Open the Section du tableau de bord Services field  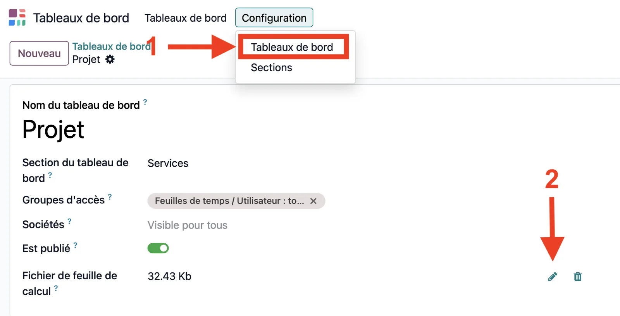pyautogui.click(x=168, y=163)
